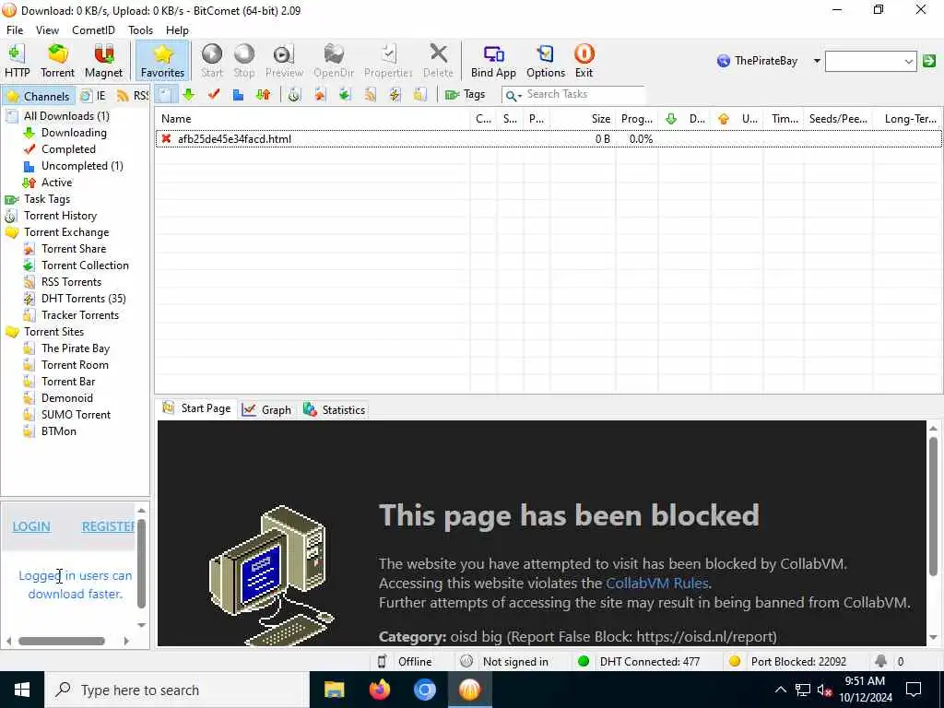
Task: Switch to the IE tab
Action: pyautogui.click(x=94, y=96)
